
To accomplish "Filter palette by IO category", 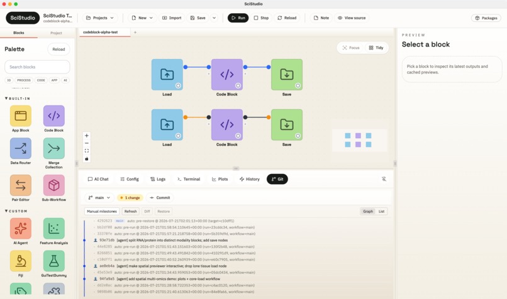I will (9, 80).
